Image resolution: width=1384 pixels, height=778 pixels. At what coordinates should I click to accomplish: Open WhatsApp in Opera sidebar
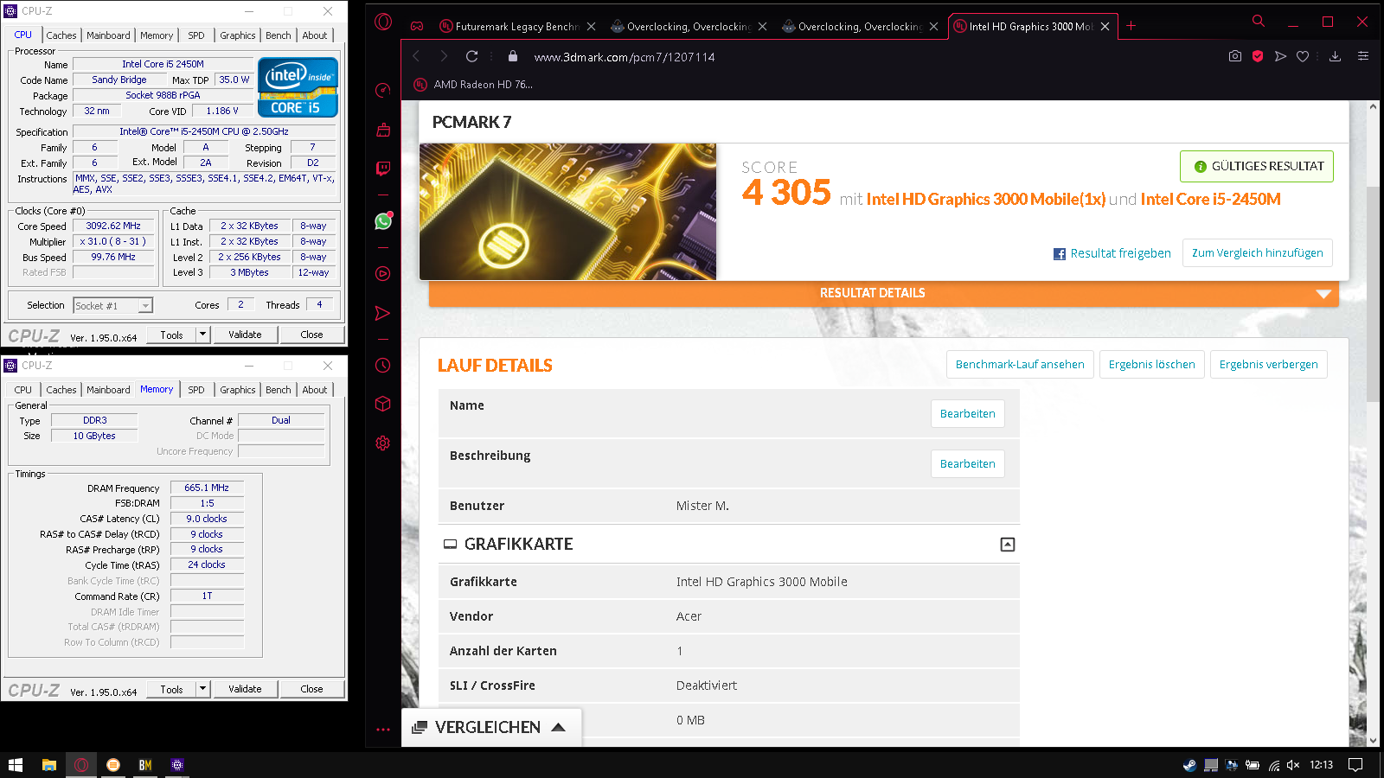click(x=383, y=221)
